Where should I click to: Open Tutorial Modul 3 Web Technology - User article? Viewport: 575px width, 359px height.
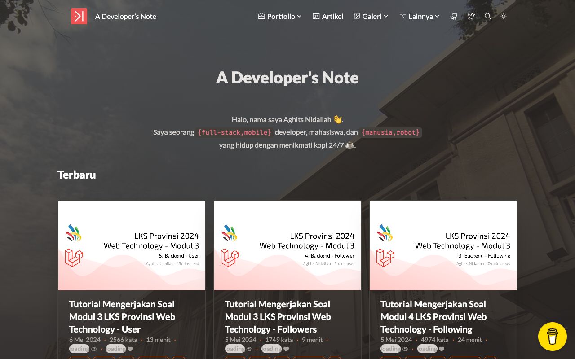click(122, 317)
